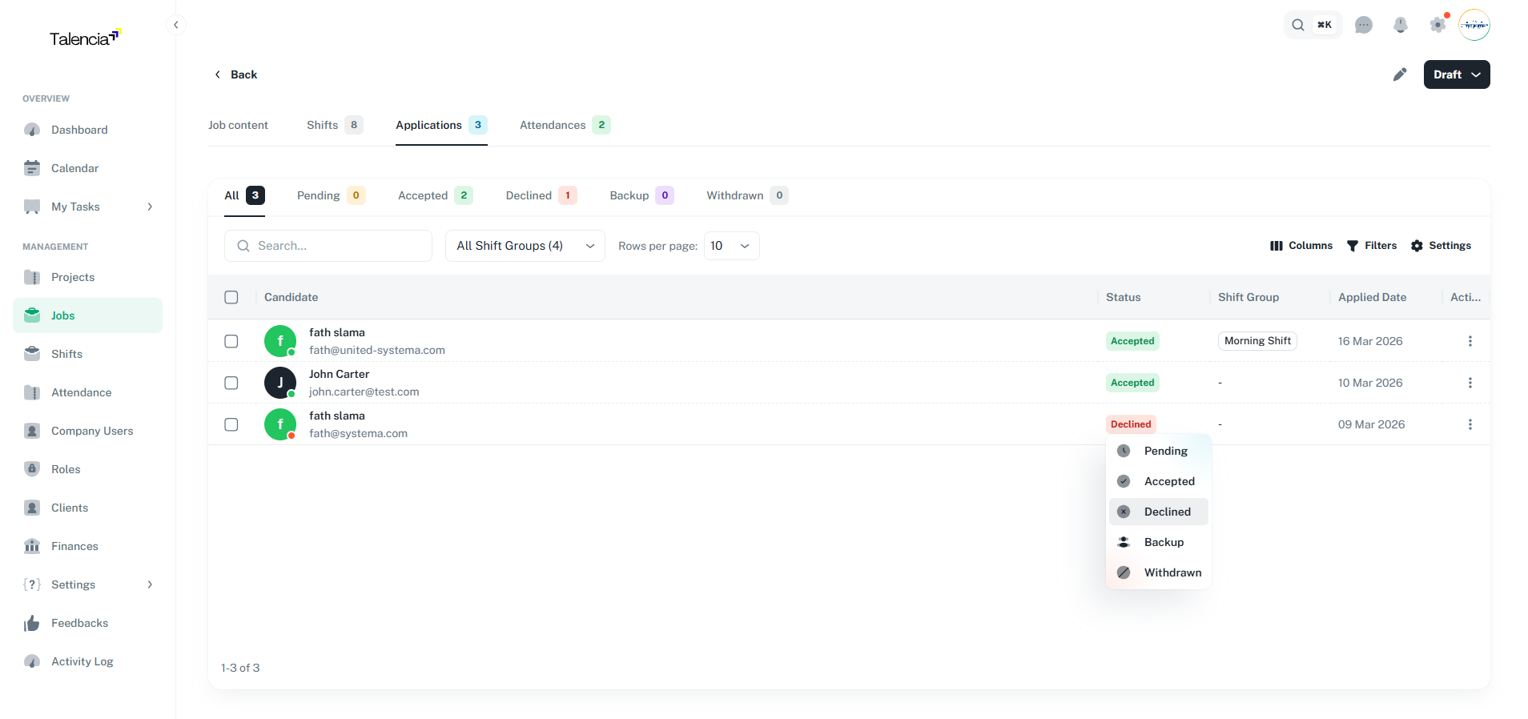The image size is (1528, 719).
Task: Expand the All Shift Groups dropdown
Action: pyautogui.click(x=525, y=246)
